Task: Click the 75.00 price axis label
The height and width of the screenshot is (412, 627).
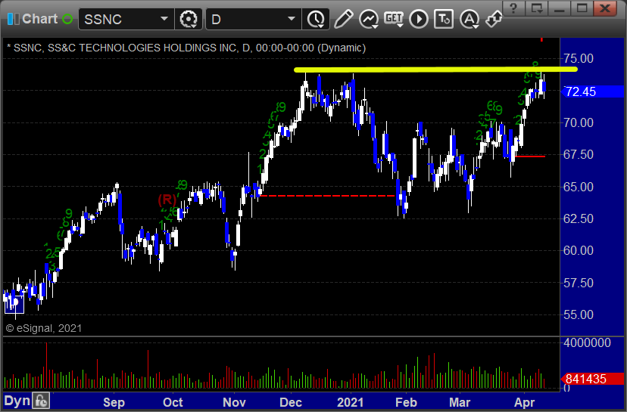Action: (579, 59)
